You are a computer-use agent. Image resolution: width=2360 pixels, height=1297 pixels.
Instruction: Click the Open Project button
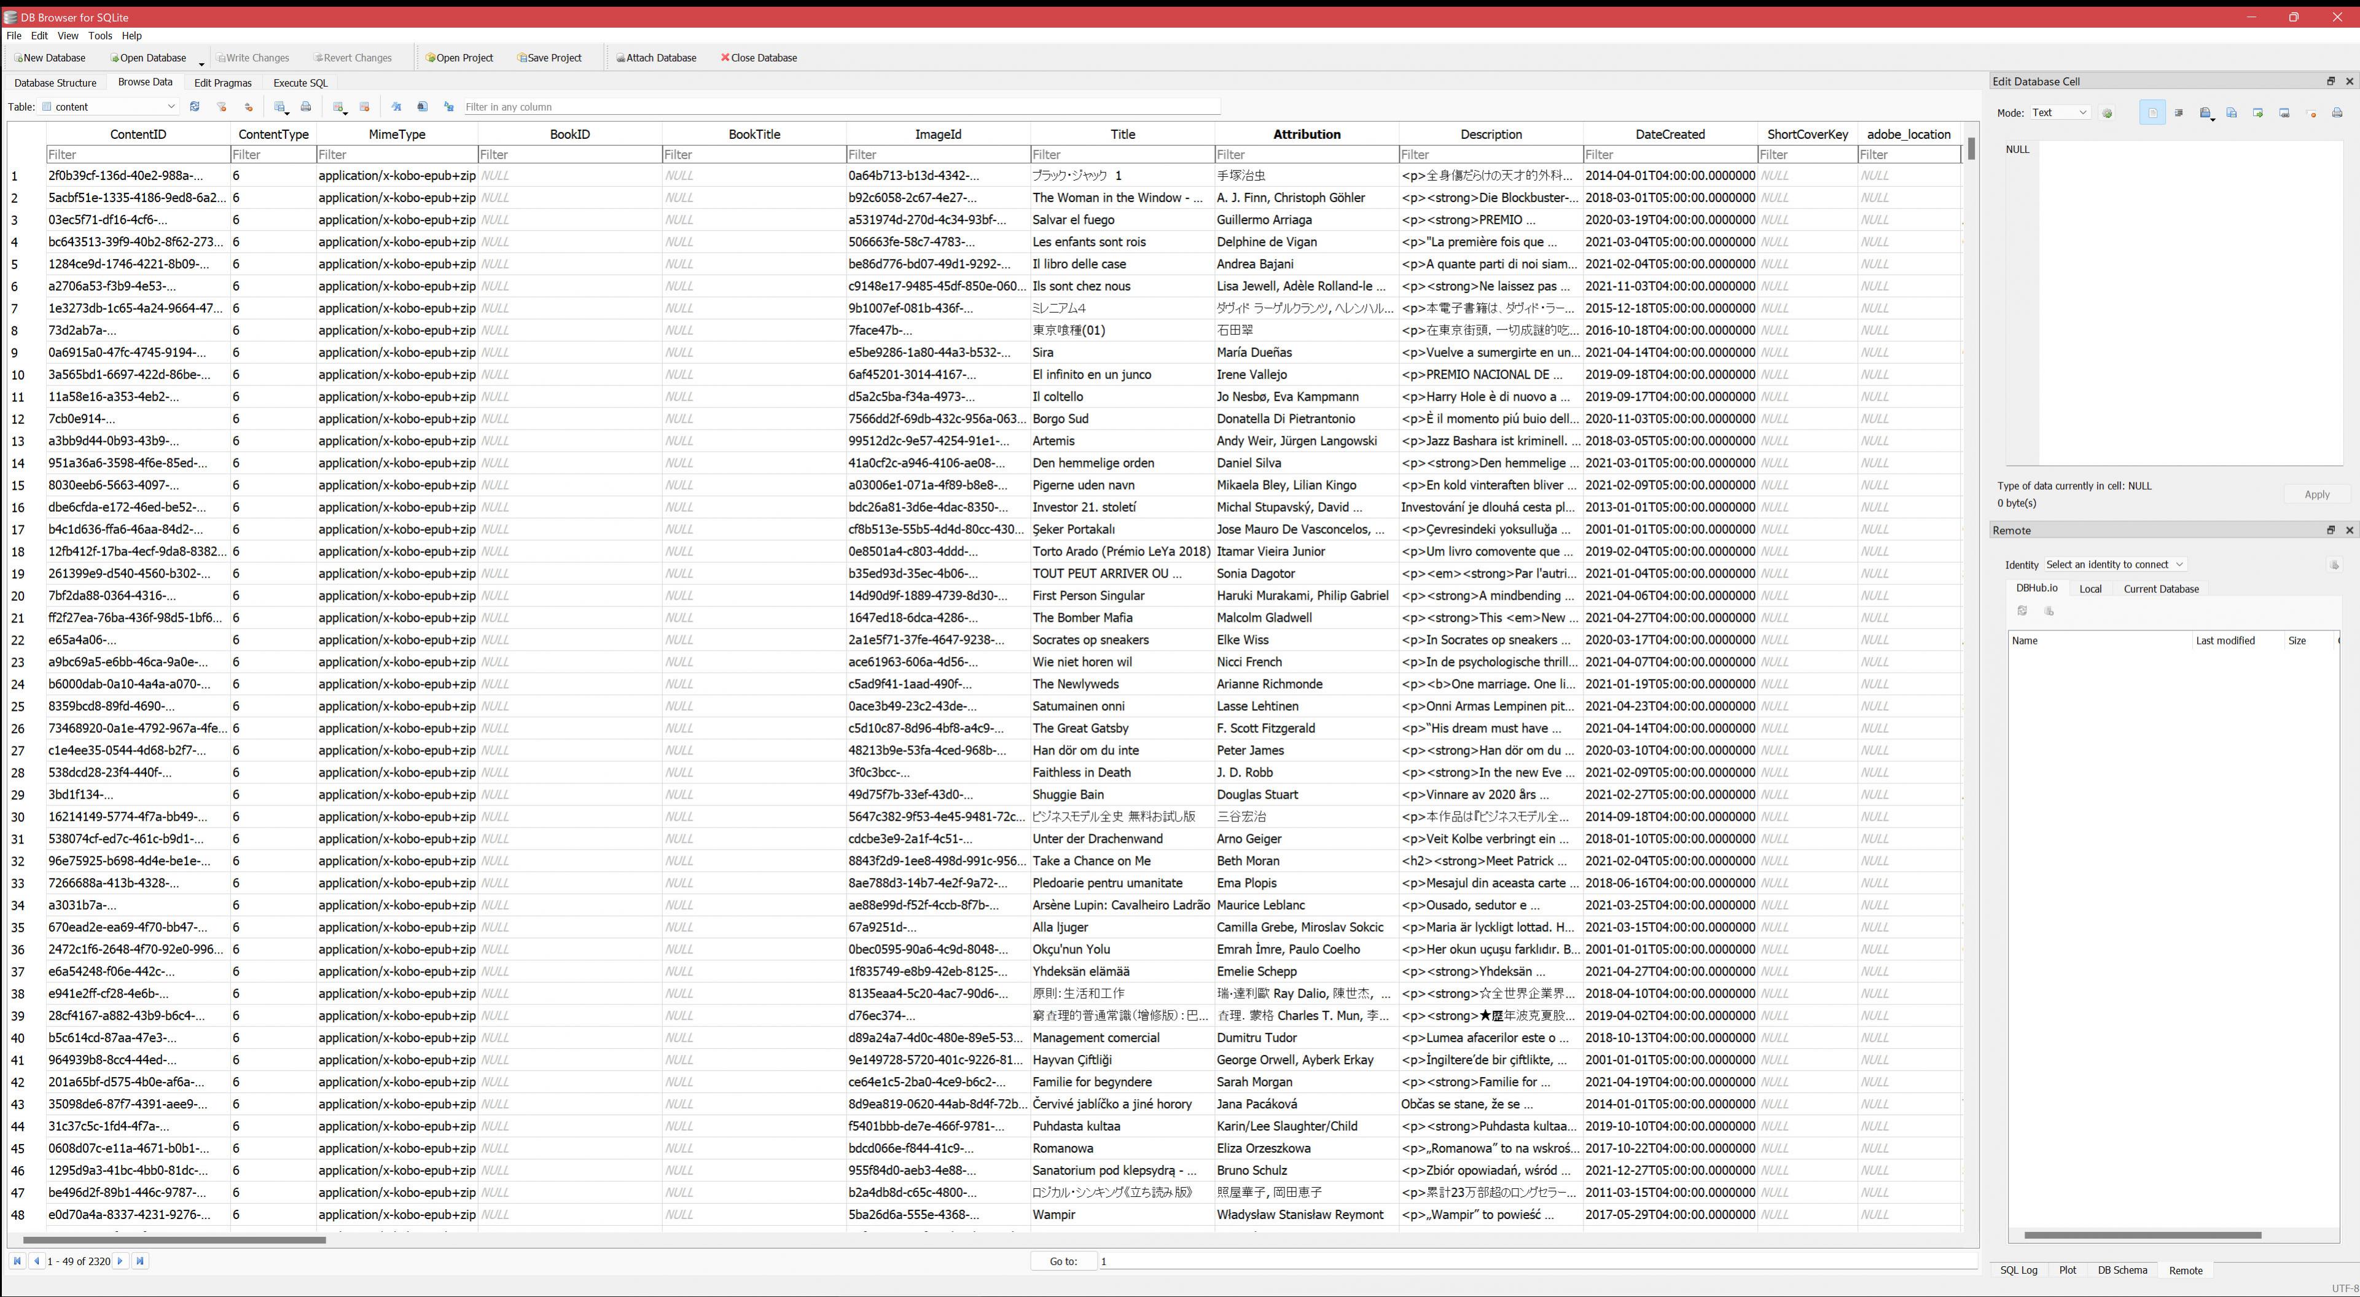(459, 58)
